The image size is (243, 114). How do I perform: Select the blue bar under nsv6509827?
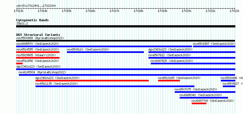pyautogui.click(x=229, y=86)
